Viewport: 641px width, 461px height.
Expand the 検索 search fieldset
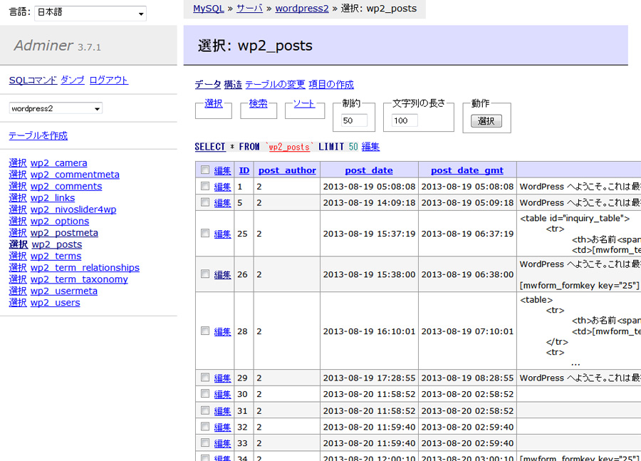258,104
